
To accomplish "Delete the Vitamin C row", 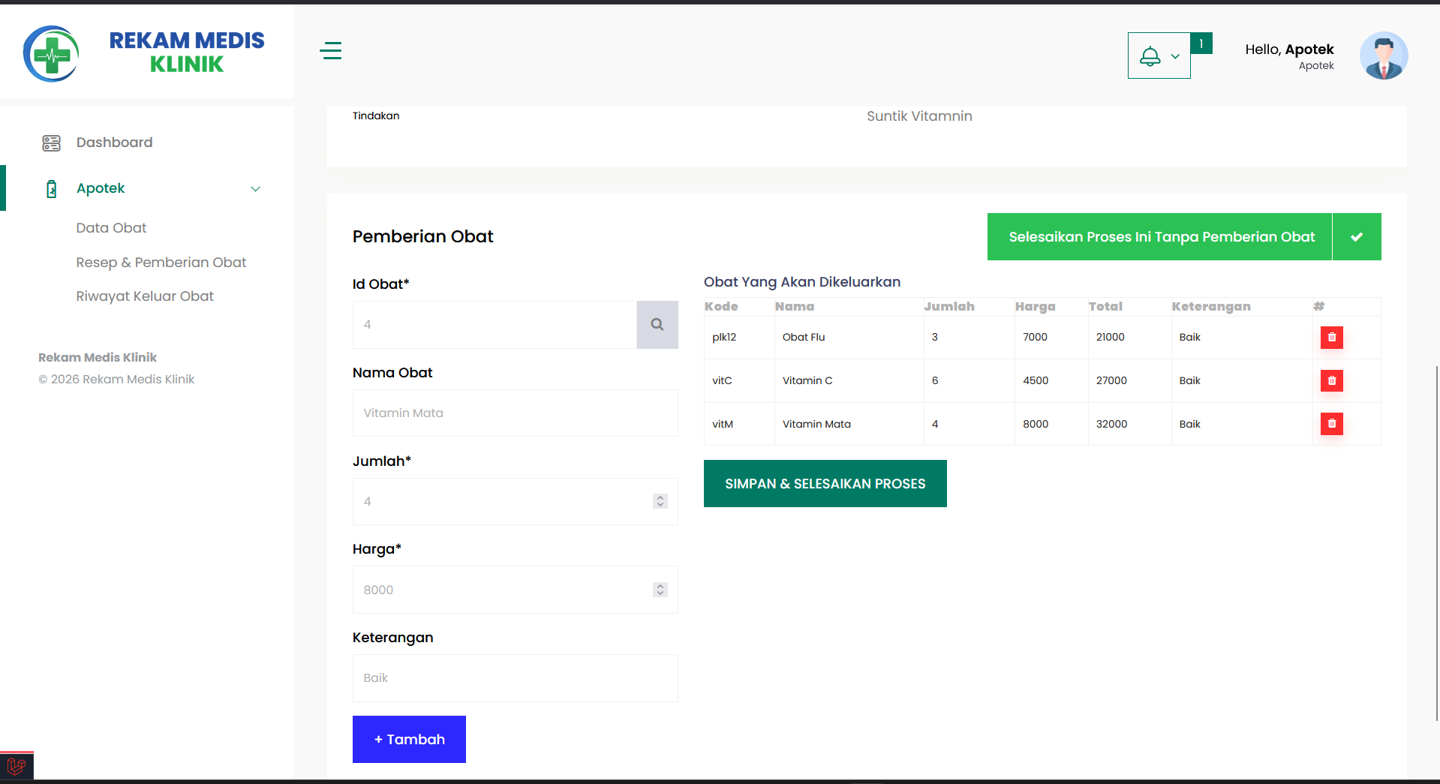I will (x=1332, y=381).
